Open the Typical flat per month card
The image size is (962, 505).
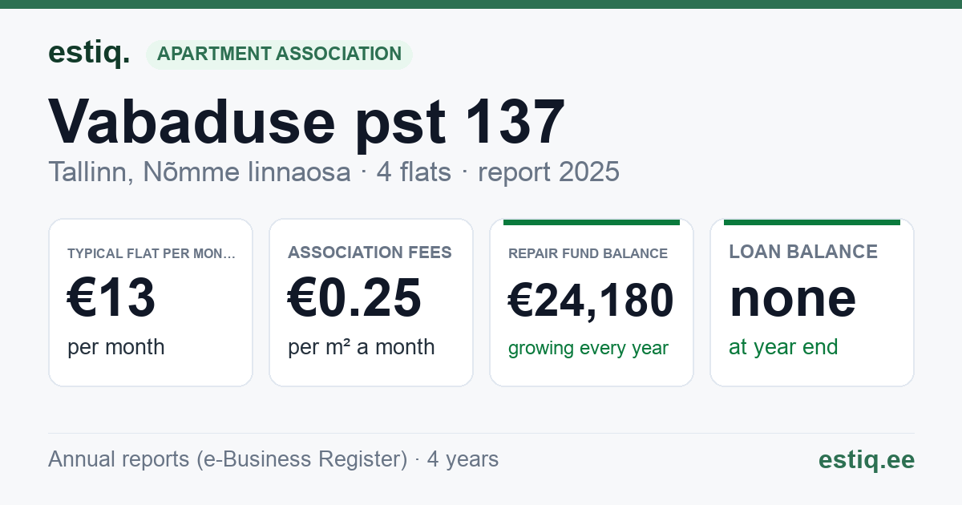pos(151,302)
